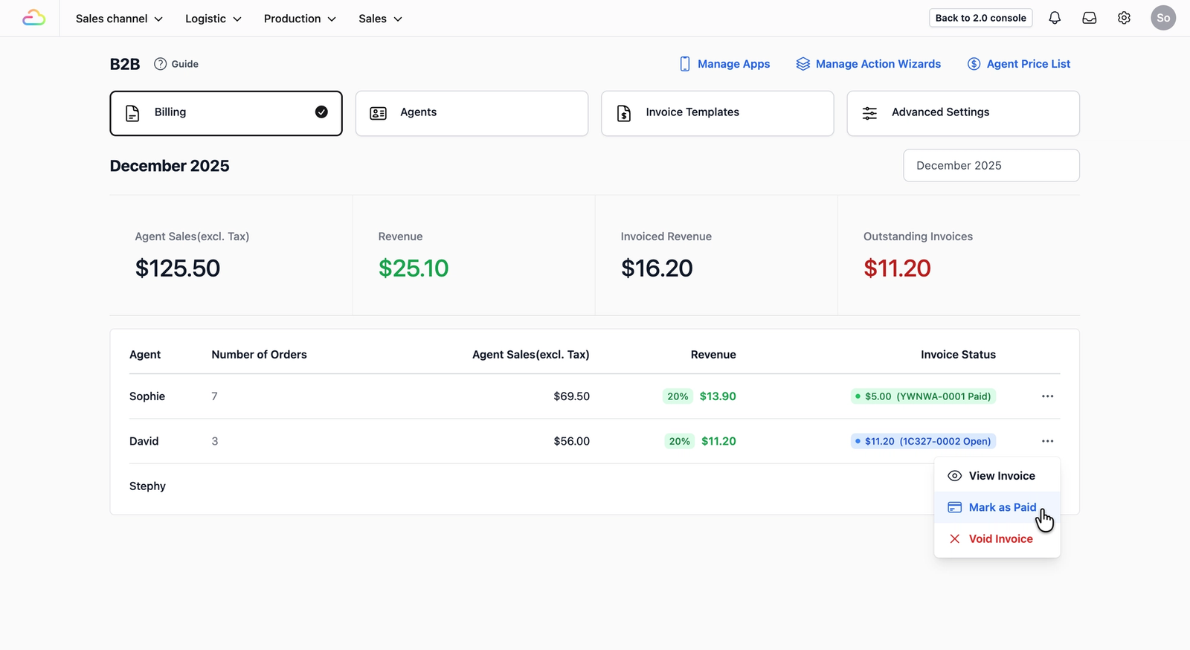The height and width of the screenshot is (650, 1190).
Task: Select View Invoice with eye icon
Action: click(x=997, y=476)
